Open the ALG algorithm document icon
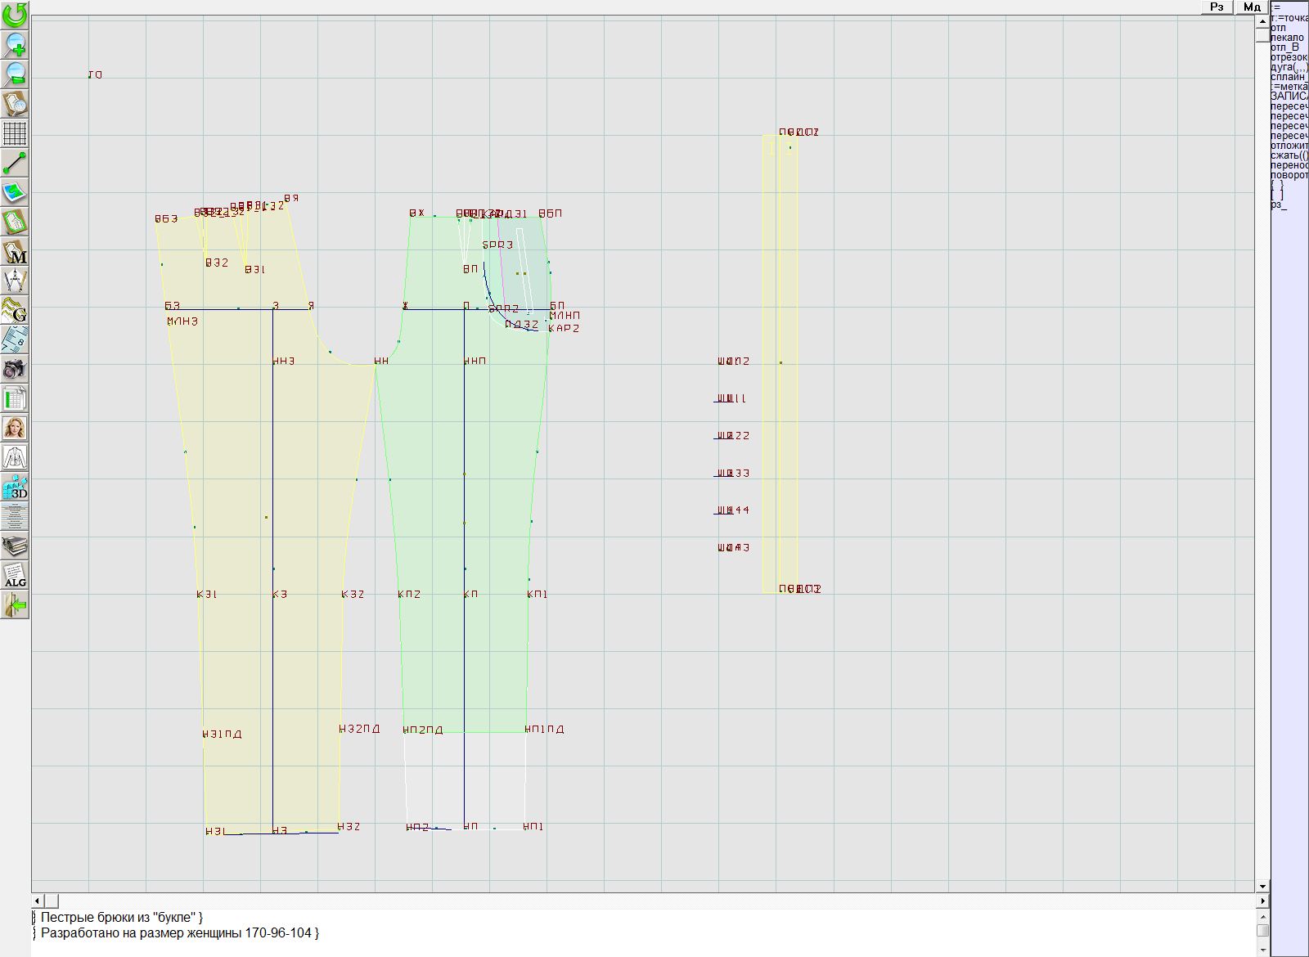Viewport: 1309px width, 957px height. click(x=15, y=575)
